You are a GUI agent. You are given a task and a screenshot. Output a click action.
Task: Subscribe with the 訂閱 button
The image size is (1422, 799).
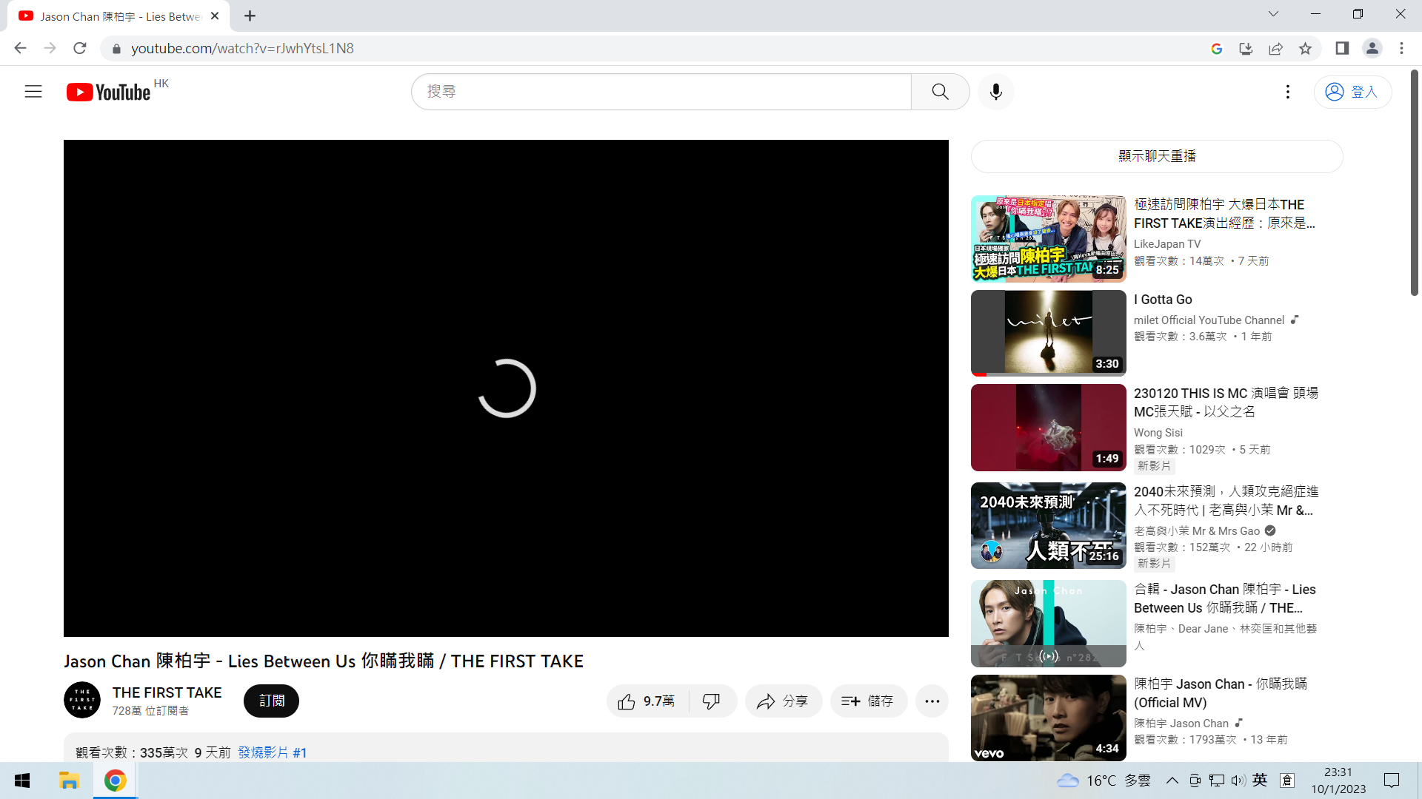tap(271, 701)
